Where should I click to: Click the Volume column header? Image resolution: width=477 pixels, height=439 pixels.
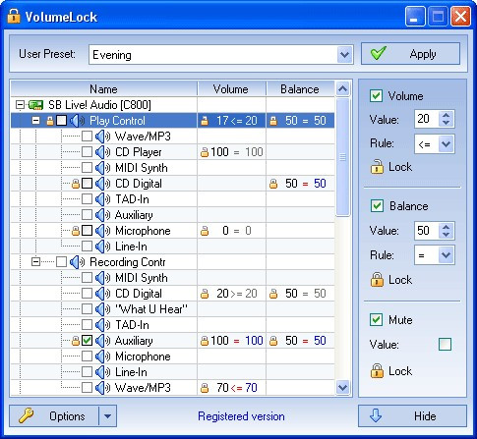click(231, 89)
